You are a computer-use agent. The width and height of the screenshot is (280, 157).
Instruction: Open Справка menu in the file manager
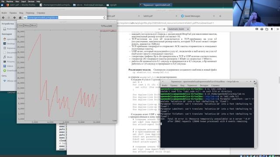[41, 13]
